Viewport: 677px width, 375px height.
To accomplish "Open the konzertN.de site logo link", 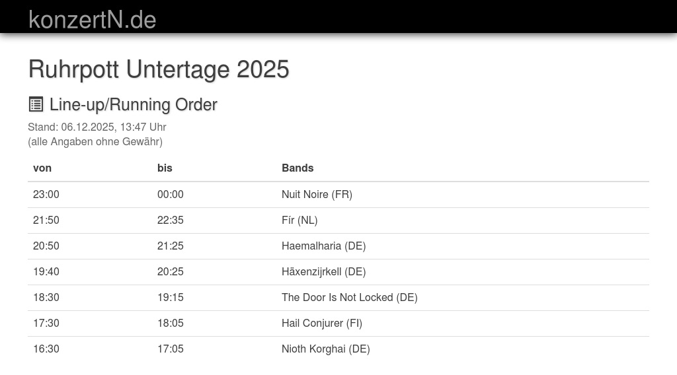I will (92, 20).
